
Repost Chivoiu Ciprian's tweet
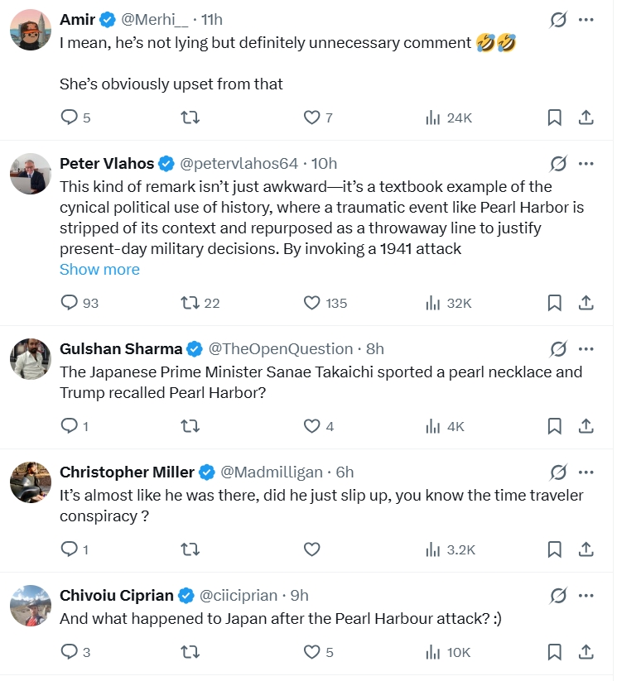[190, 652]
